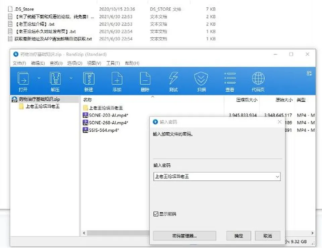Open the 编辑(E) menu

tap(38, 63)
